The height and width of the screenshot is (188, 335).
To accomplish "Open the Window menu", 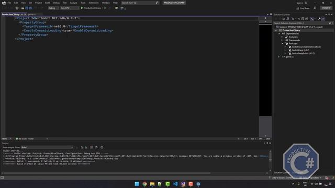I will [x=106, y=3].
